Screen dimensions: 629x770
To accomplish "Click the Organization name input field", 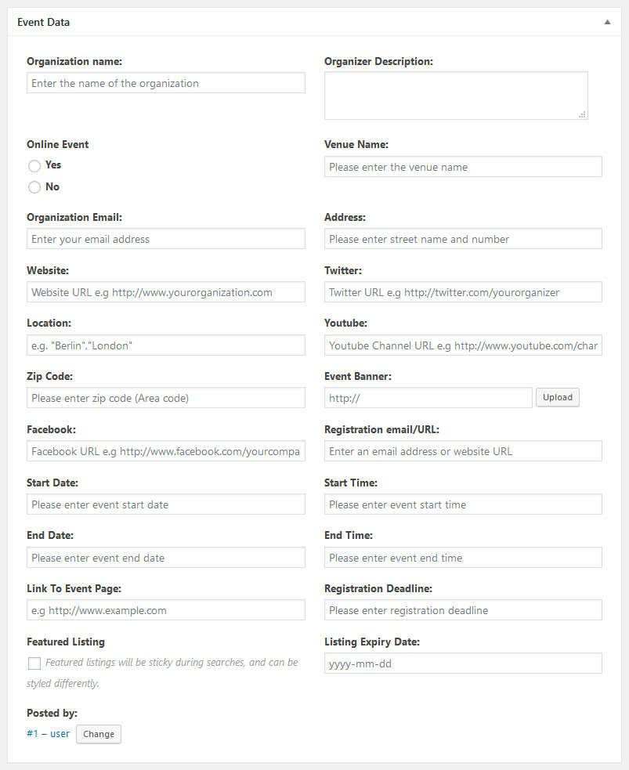I will (x=166, y=83).
